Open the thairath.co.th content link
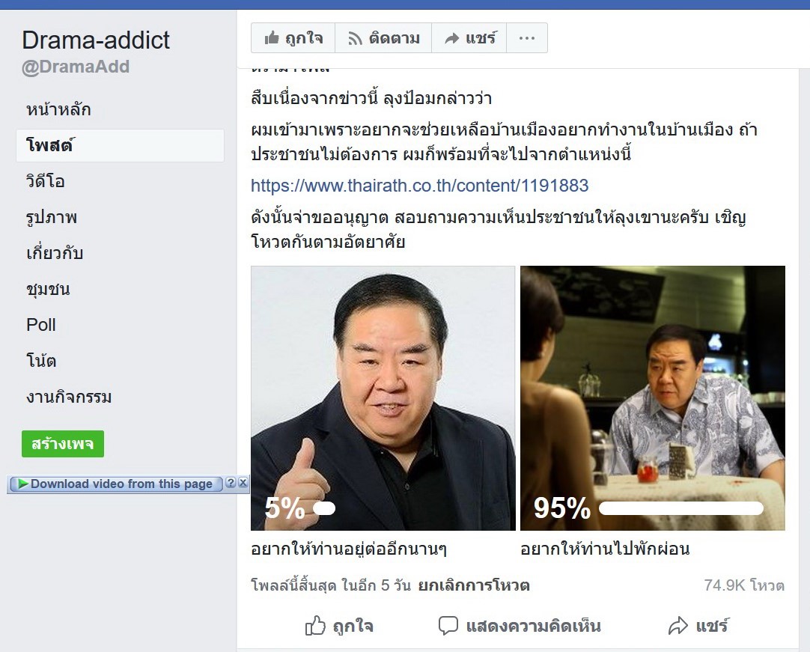Image resolution: width=810 pixels, height=652 pixels. (x=419, y=186)
